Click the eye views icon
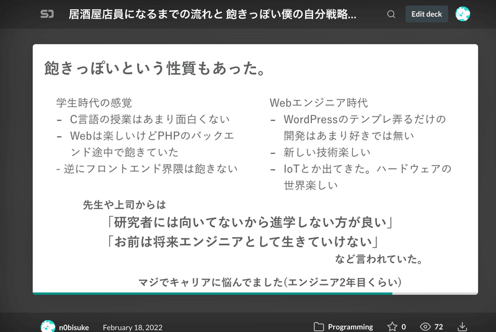 (x=425, y=326)
